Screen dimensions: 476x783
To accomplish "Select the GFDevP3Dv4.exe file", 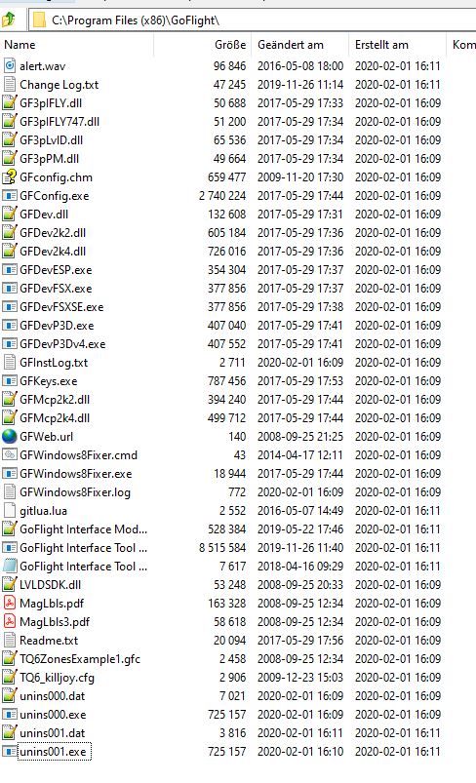I will pos(62,343).
